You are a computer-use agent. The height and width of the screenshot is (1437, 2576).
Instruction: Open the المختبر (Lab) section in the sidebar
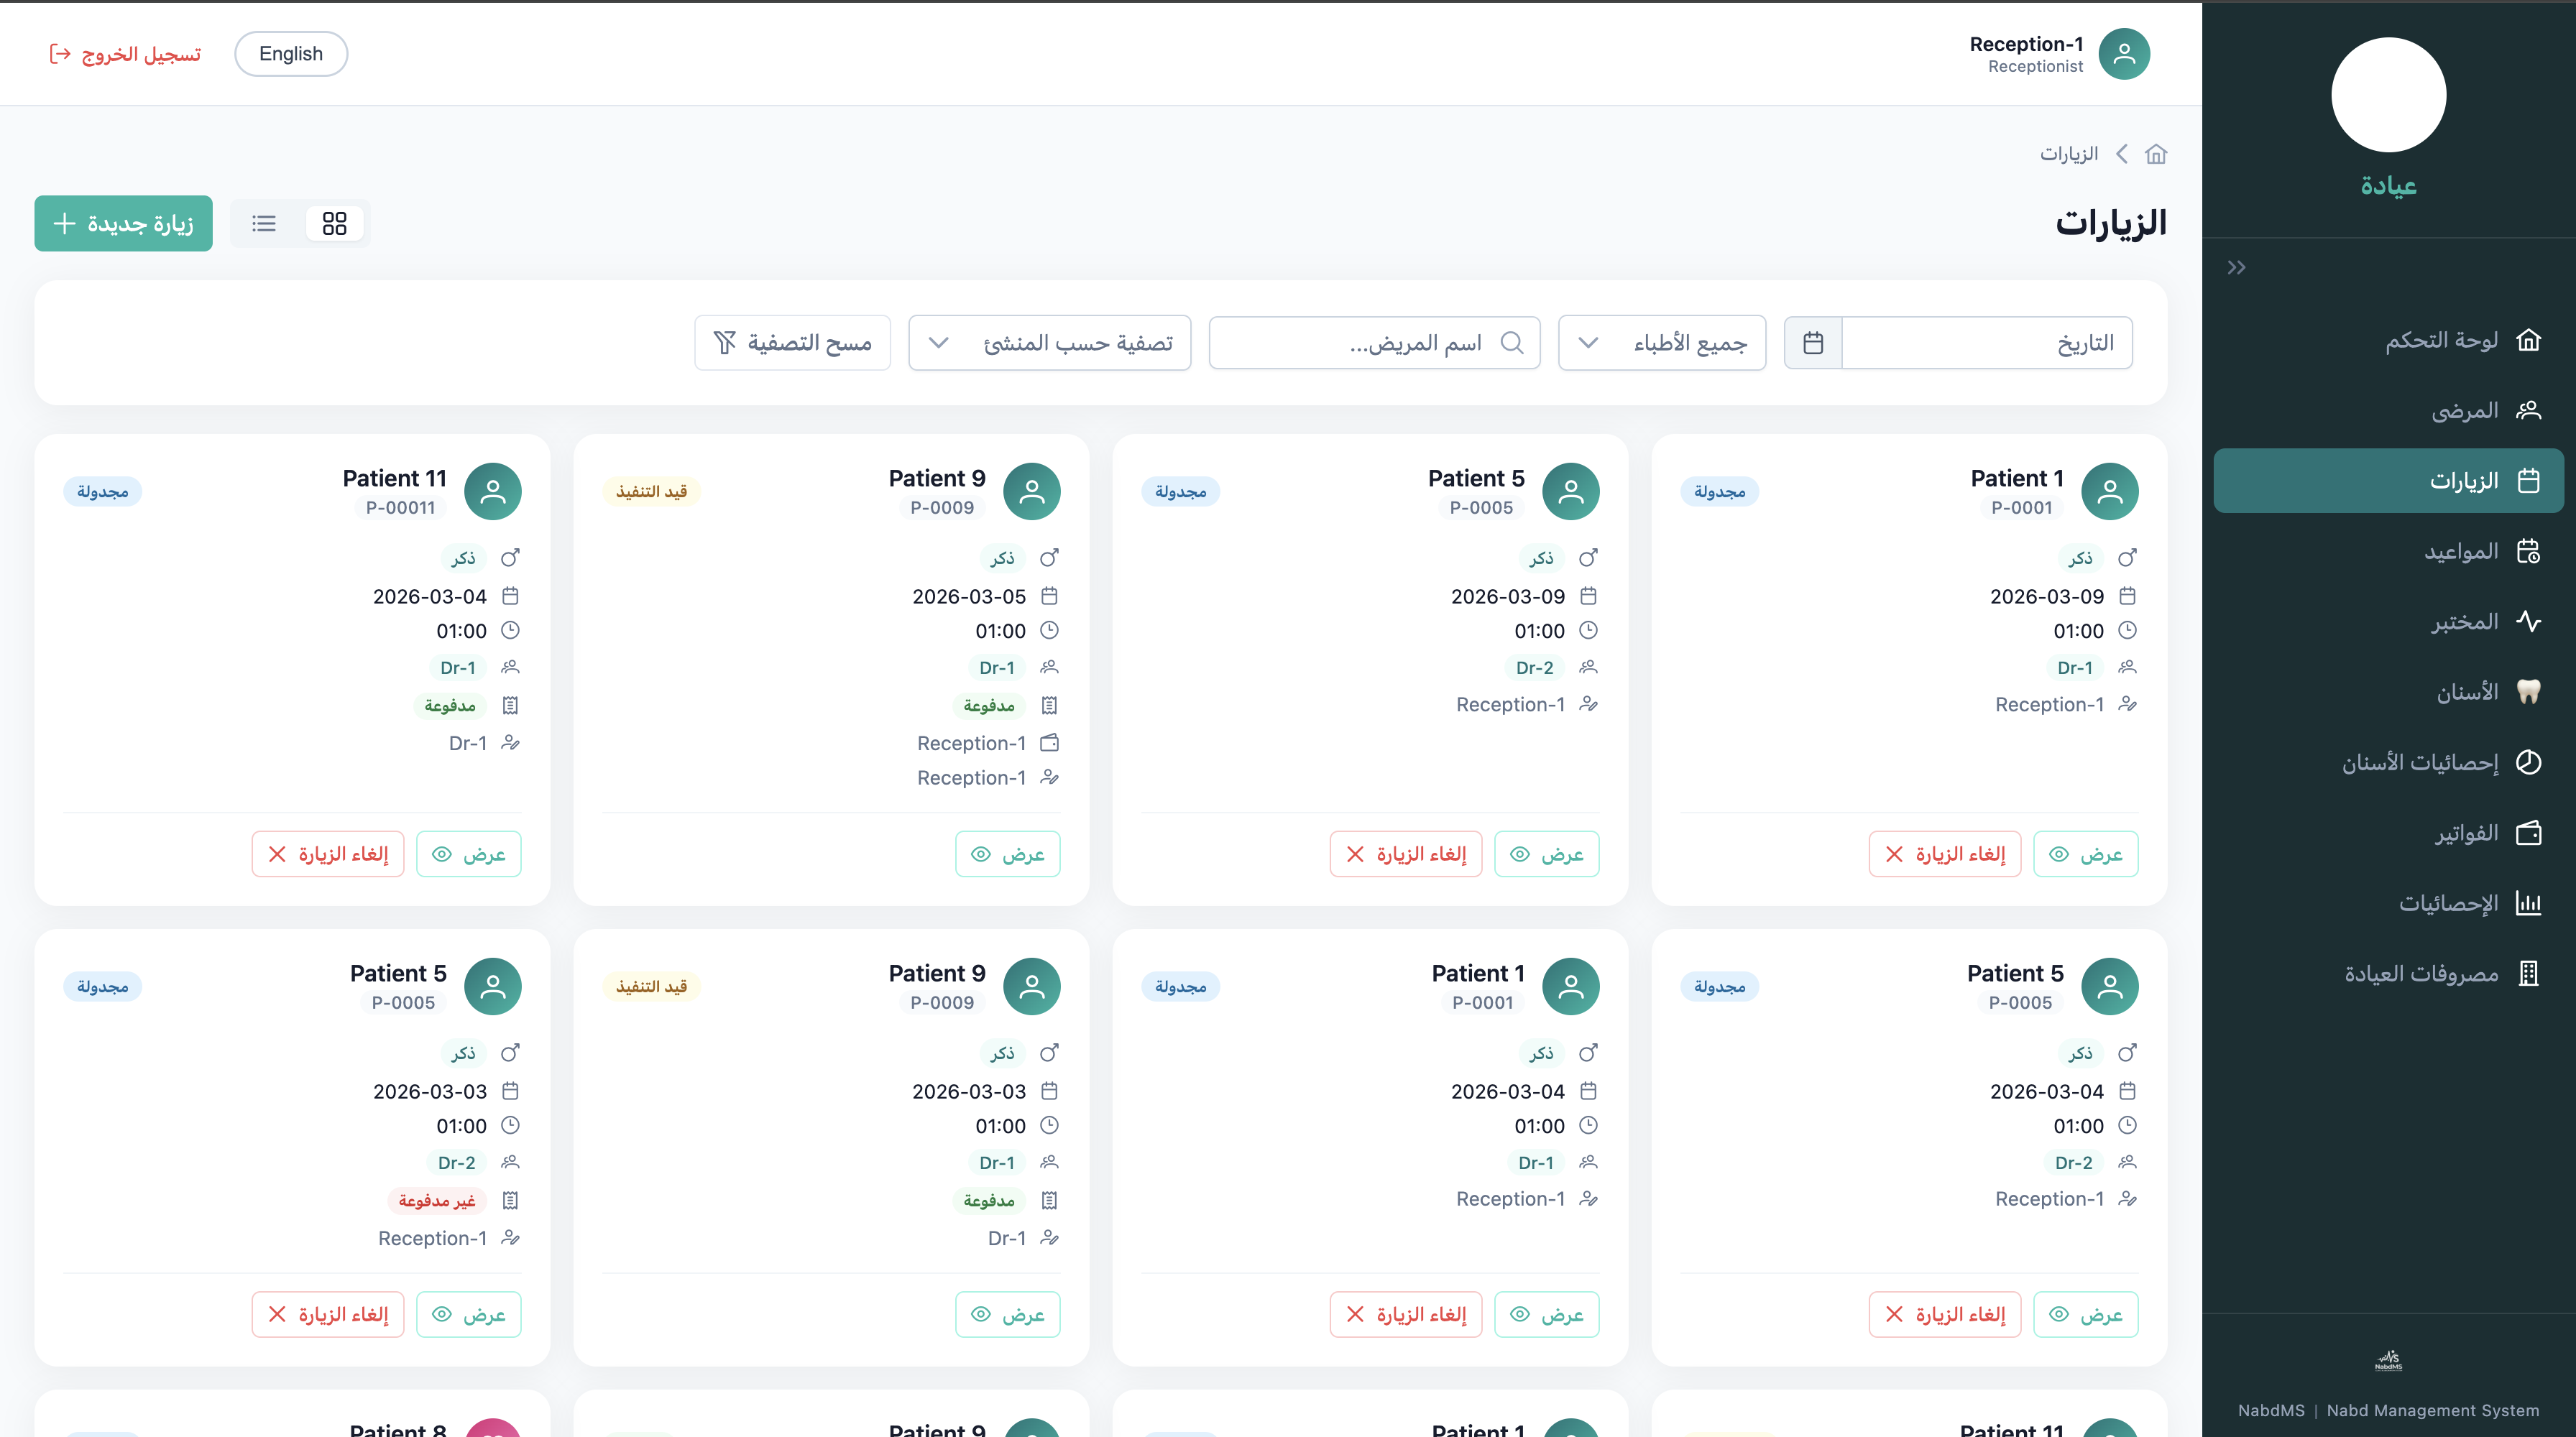(2466, 621)
